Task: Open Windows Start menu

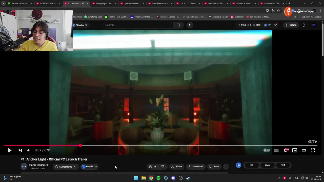Action: (x=136, y=178)
